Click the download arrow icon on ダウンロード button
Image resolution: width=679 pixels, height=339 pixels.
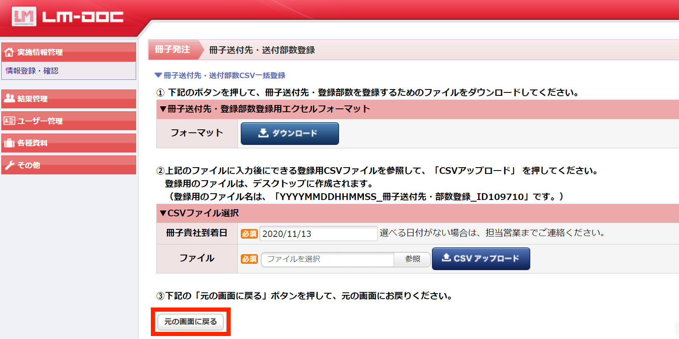click(x=263, y=133)
